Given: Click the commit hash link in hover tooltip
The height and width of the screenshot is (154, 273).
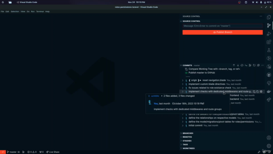Looking at the screenshot, I should [x=155, y=96].
